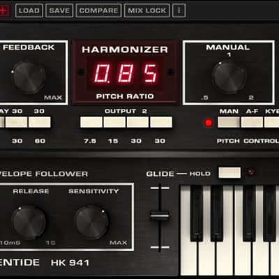The height and width of the screenshot is (279, 279).
Task: Select MAN pitch control mode
Action: click(229, 122)
